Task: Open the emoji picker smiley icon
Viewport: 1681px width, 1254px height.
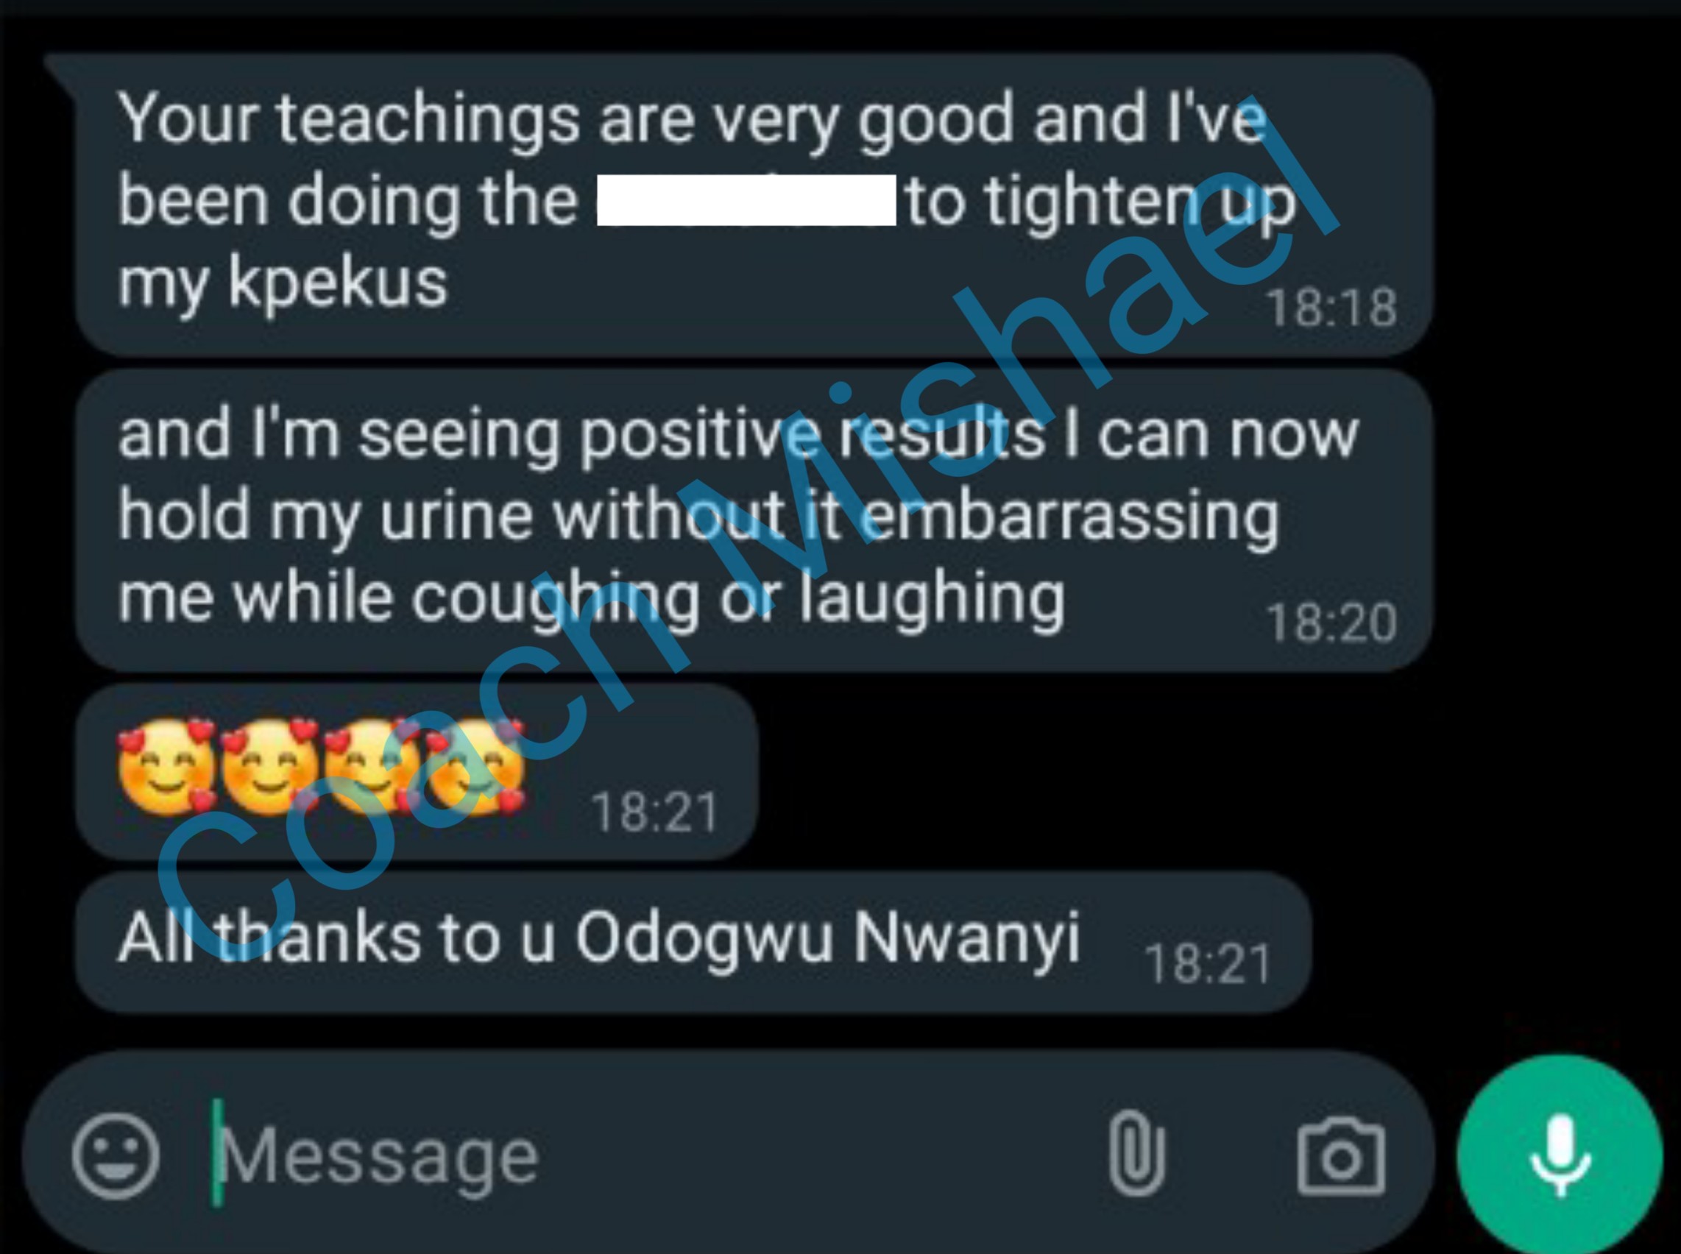Action: [116, 1156]
